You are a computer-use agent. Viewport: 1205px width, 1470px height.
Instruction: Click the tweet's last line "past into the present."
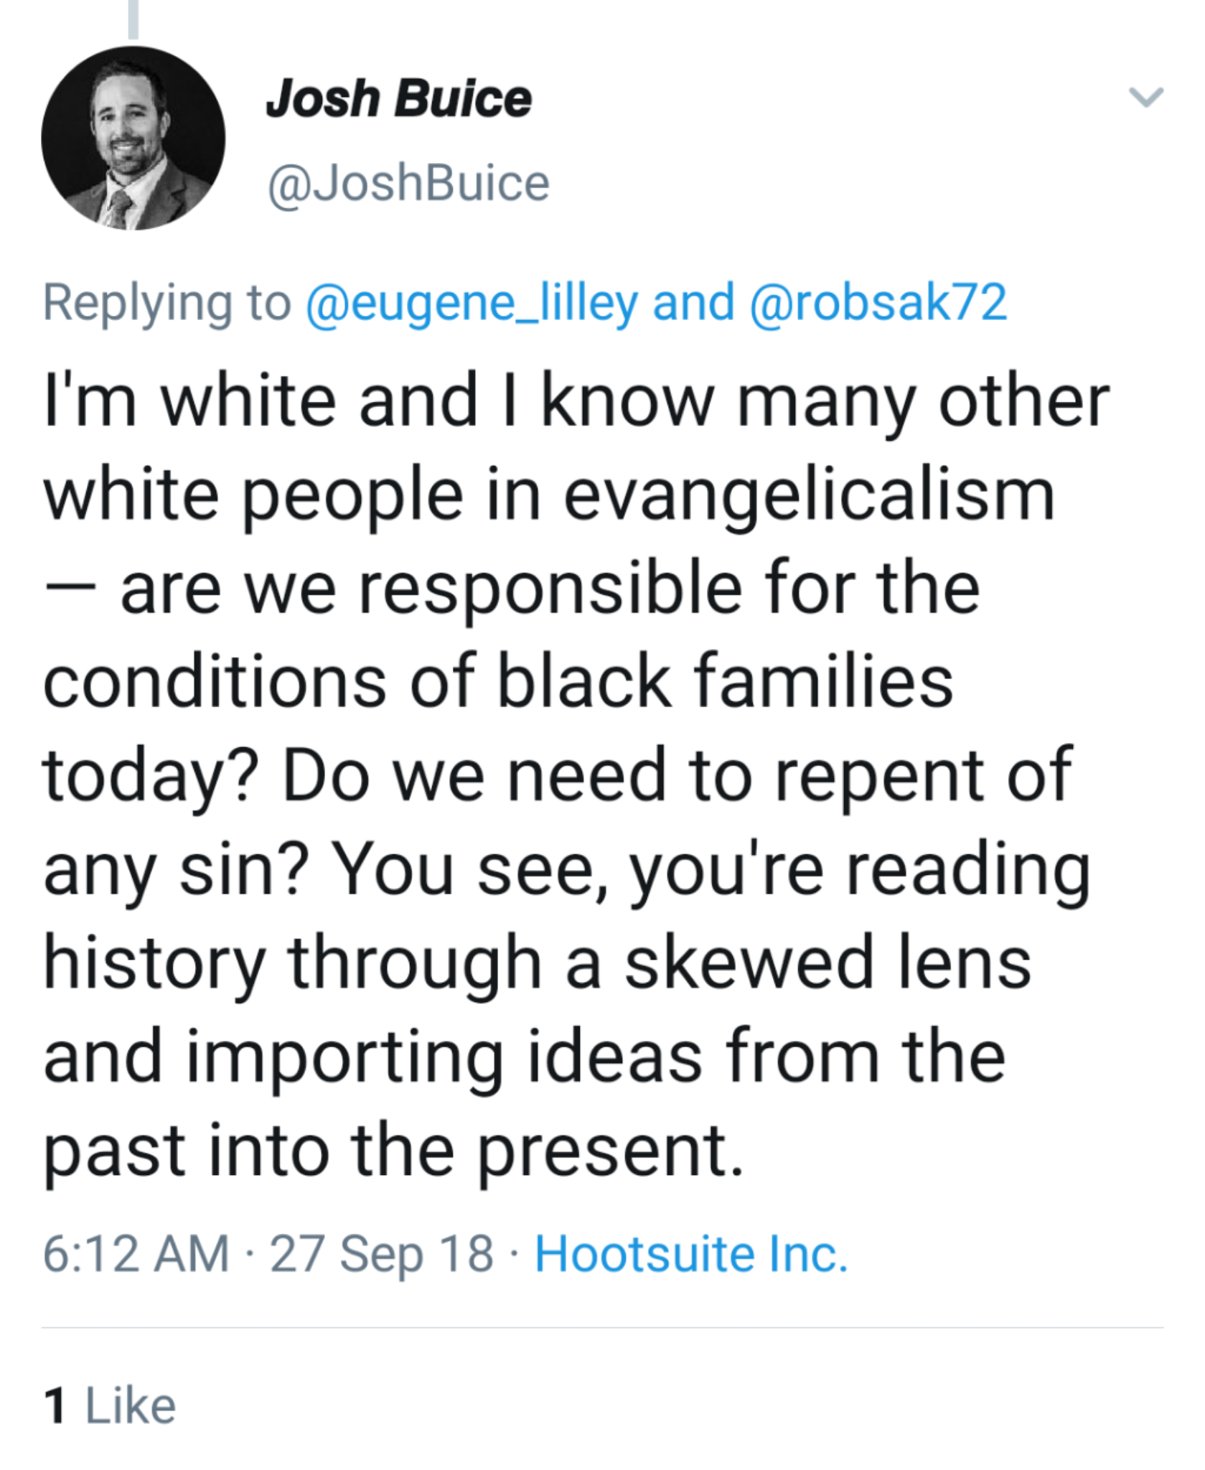tap(393, 1150)
